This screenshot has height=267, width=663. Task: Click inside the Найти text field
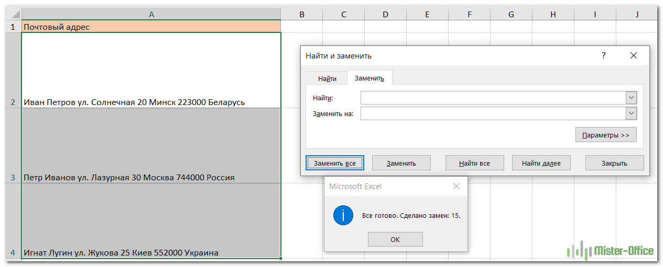pyautogui.click(x=493, y=98)
